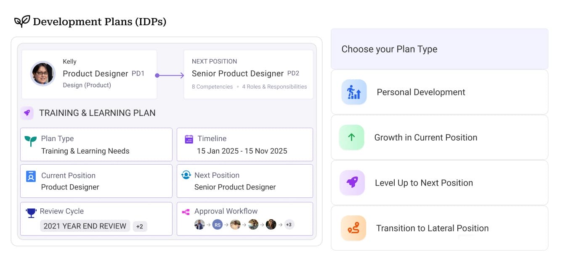Click the Approval Workflow flowchart icon
Image resolution: width=563 pixels, height=257 pixels.
tap(186, 211)
